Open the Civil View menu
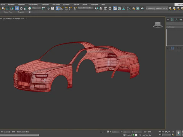 [x=76, y=5]
